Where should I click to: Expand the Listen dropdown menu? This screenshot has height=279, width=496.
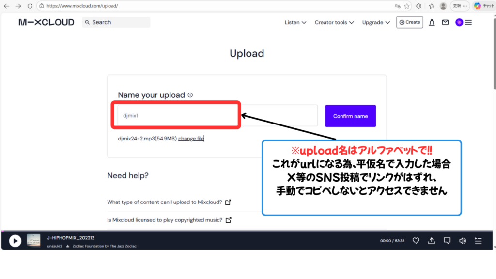tap(295, 22)
